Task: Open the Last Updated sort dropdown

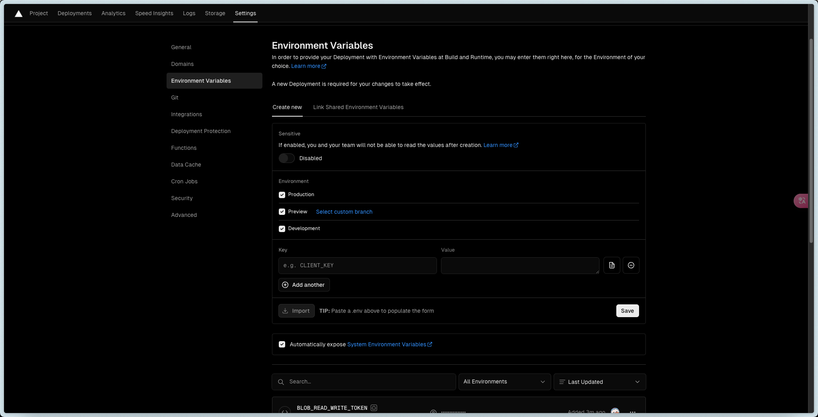Action: (600, 382)
